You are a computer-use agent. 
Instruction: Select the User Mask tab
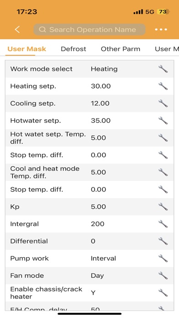pyautogui.click(x=27, y=49)
